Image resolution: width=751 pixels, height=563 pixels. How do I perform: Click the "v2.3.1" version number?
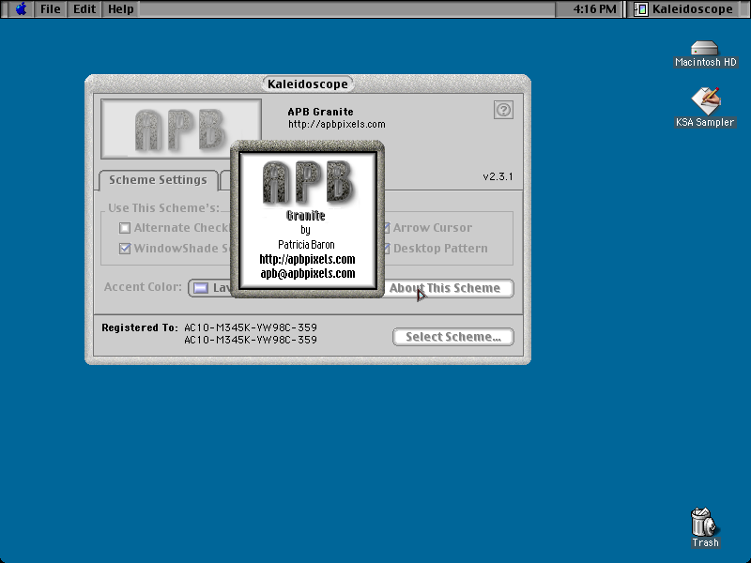click(498, 176)
